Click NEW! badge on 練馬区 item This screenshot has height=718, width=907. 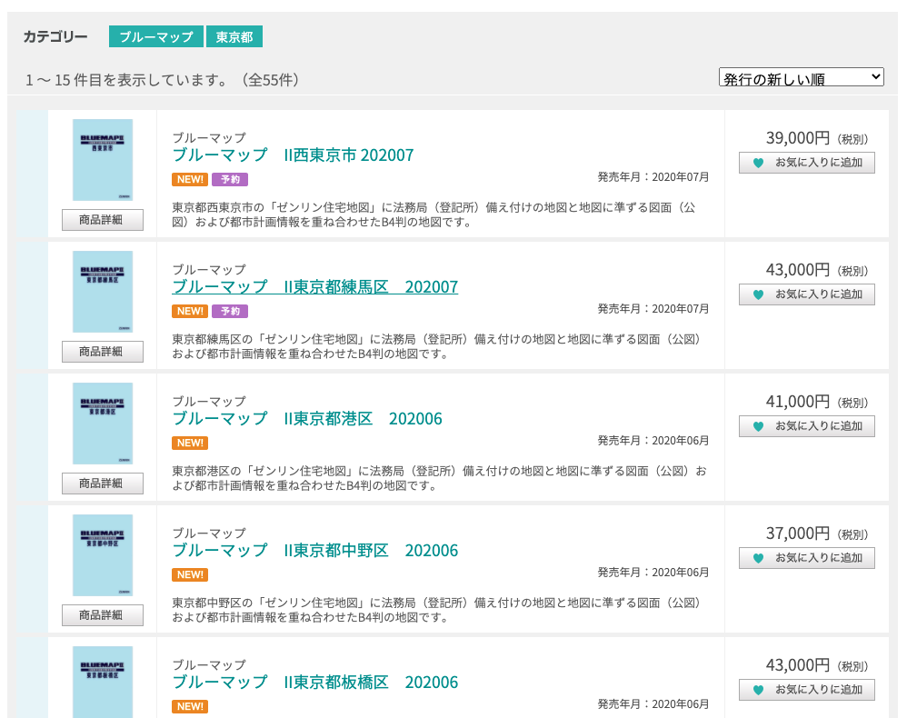click(x=190, y=311)
